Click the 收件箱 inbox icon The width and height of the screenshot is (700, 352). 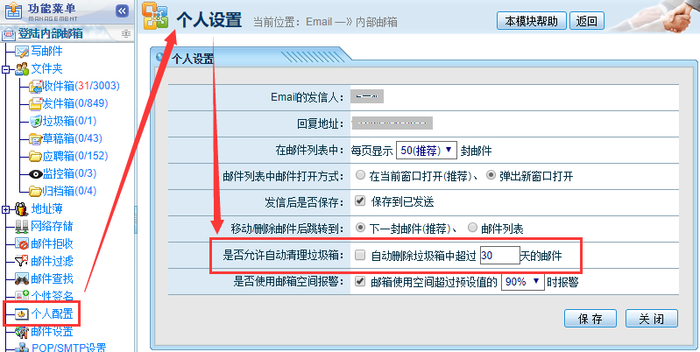point(35,86)
